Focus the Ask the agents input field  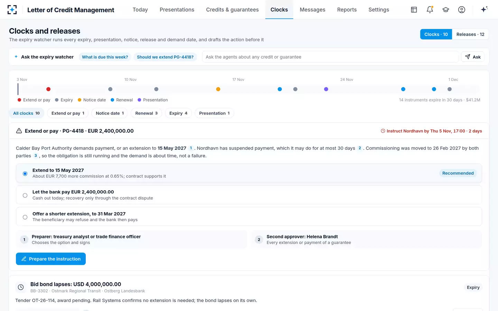click(x=330, y=57)
